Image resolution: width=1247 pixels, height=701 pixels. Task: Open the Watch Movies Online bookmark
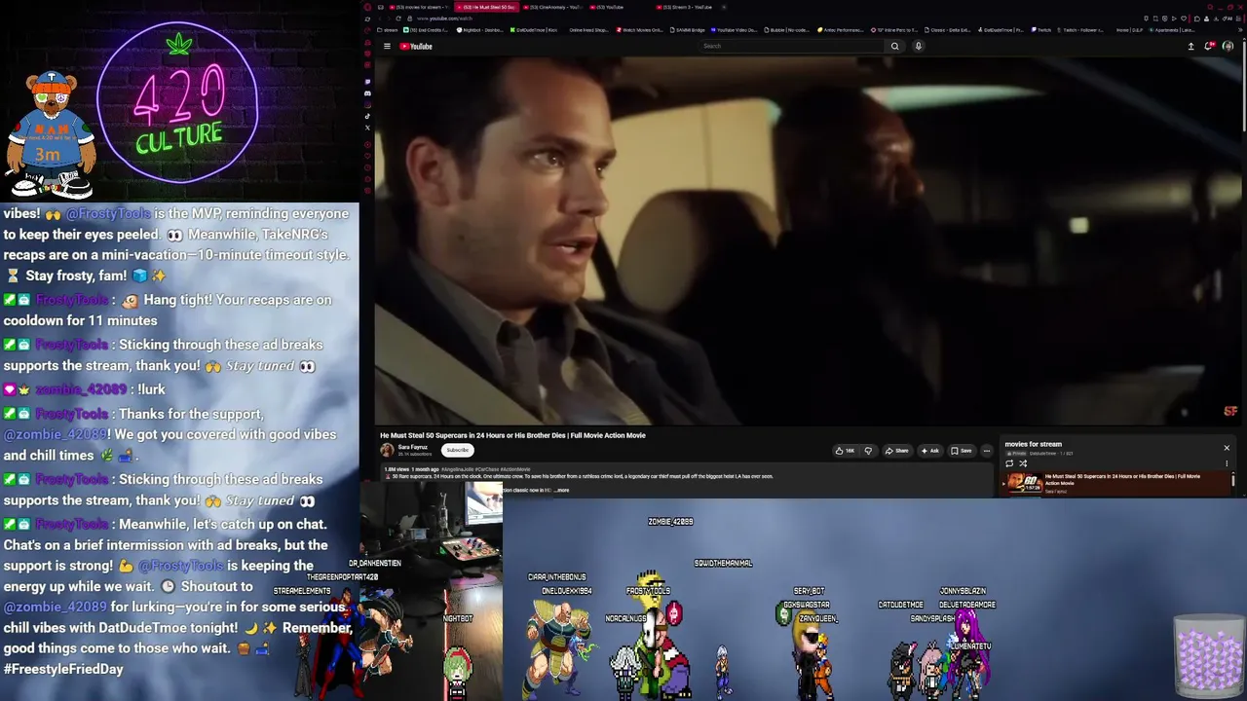[x=640, y=30]
